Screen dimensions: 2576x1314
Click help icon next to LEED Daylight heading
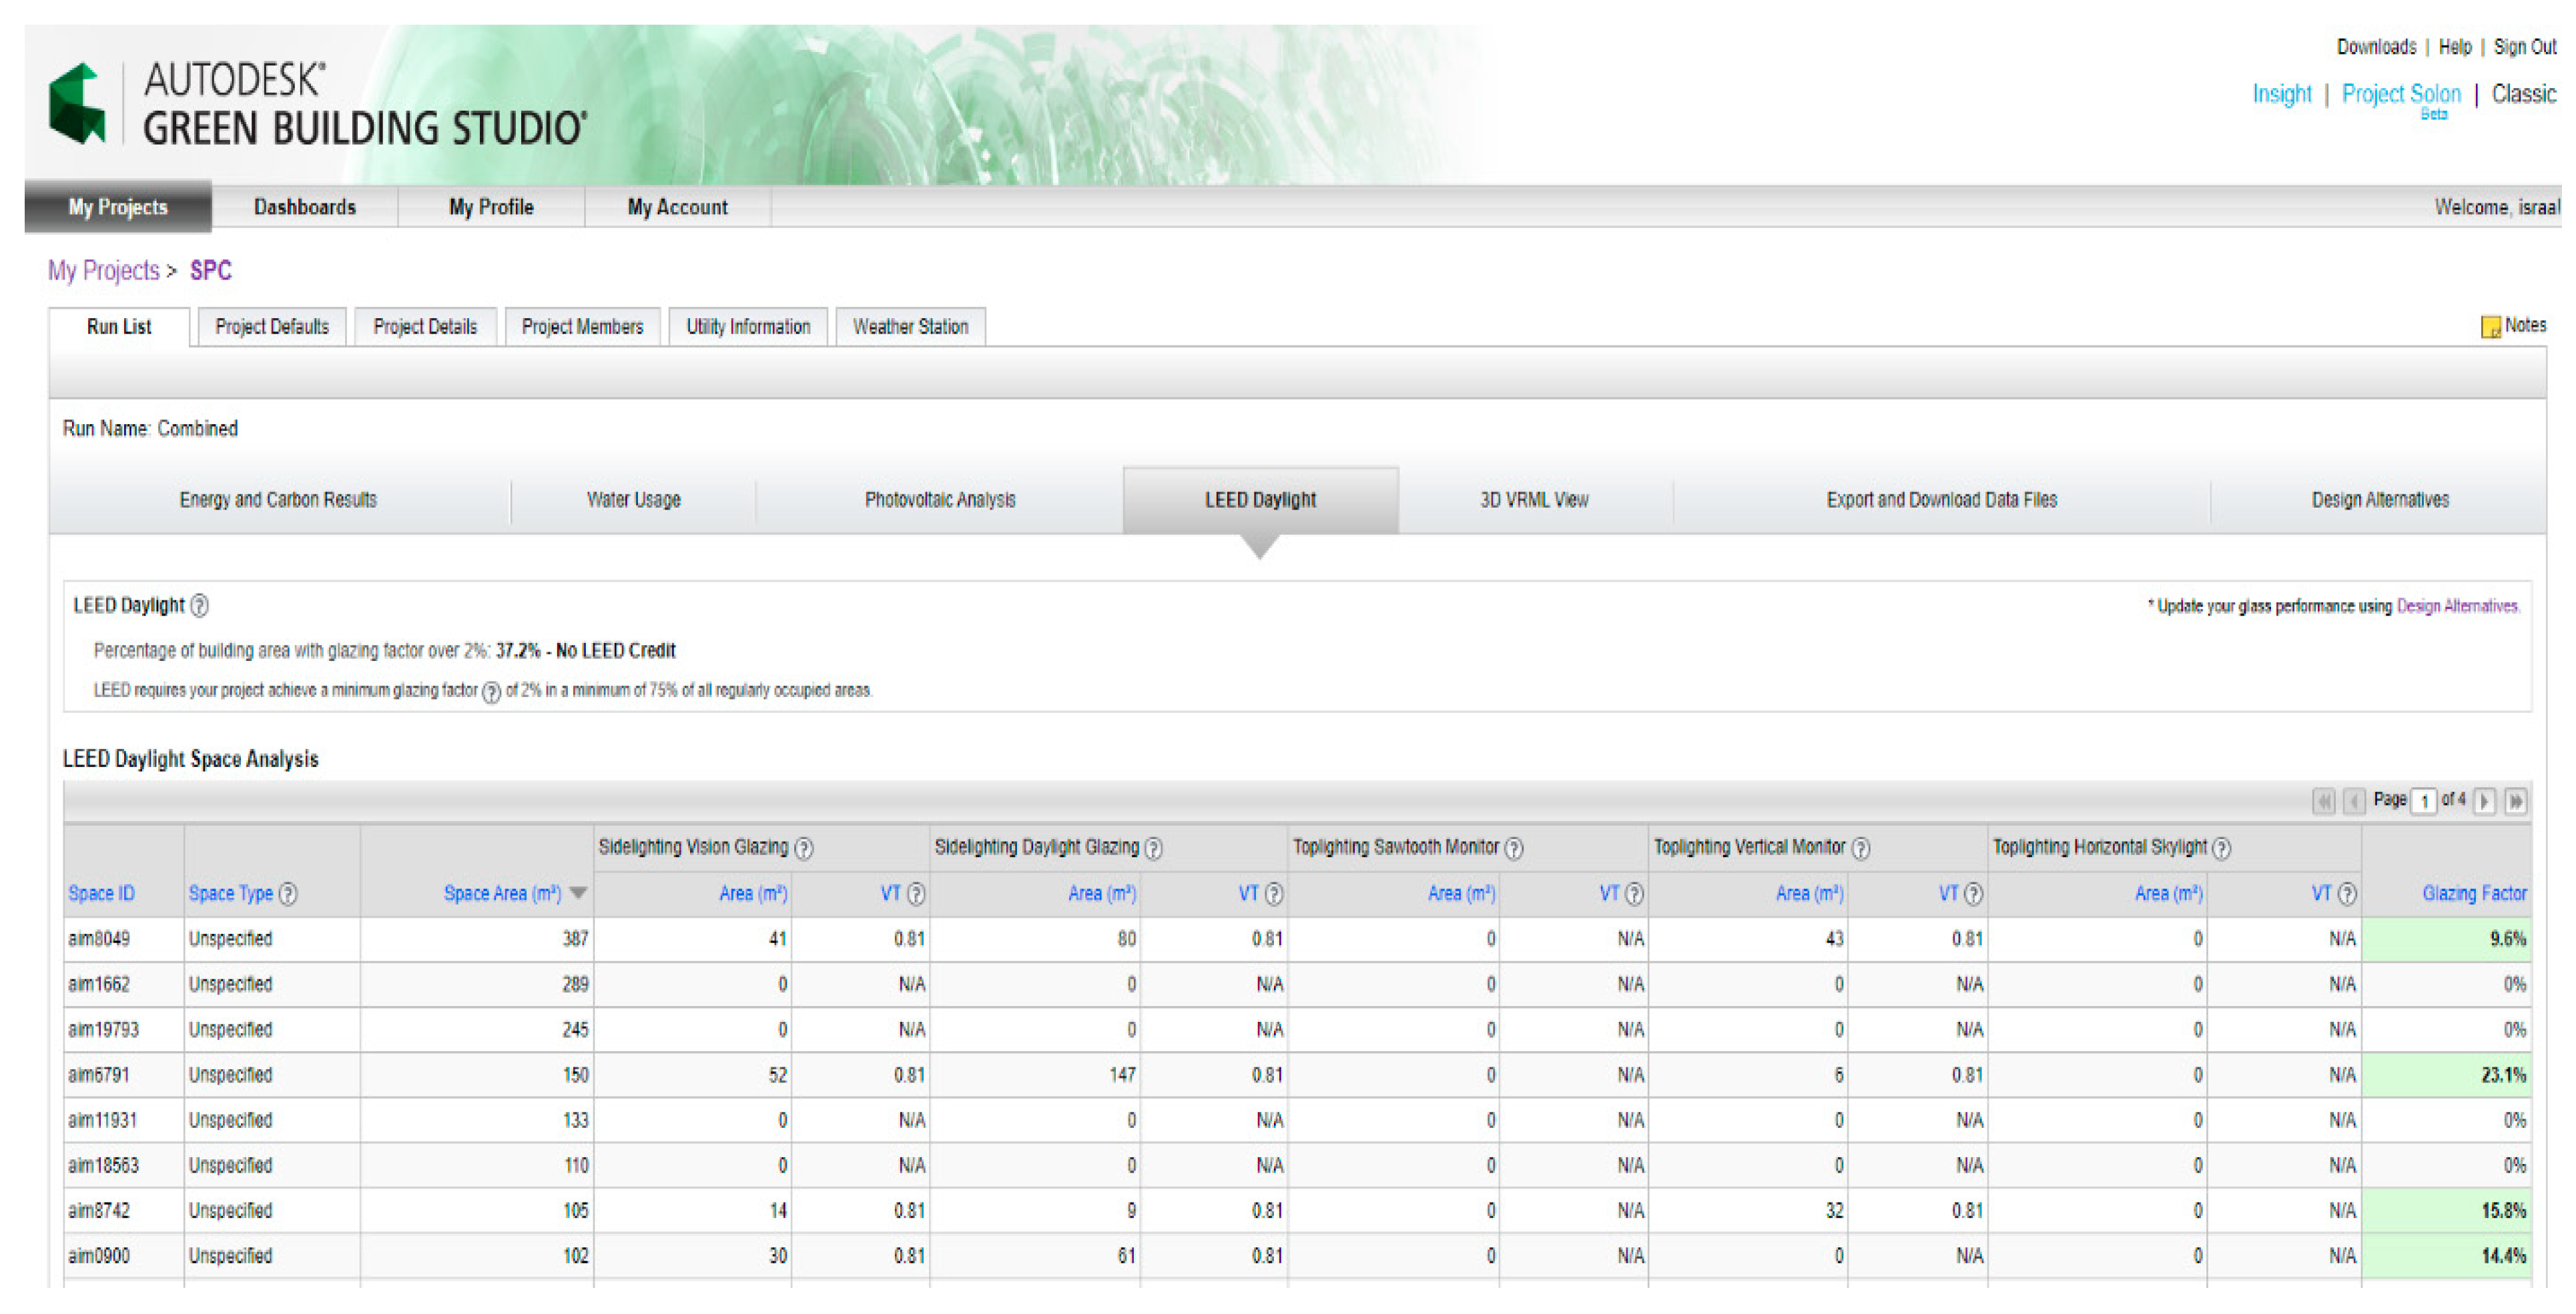click(200, 606)
